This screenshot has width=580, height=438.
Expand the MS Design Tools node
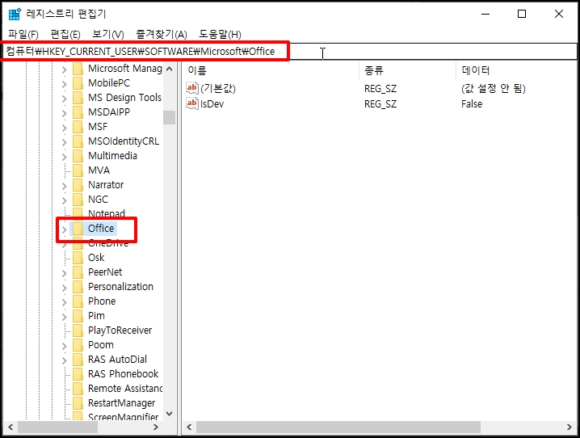pyautogui.click(x=64, y=98)
